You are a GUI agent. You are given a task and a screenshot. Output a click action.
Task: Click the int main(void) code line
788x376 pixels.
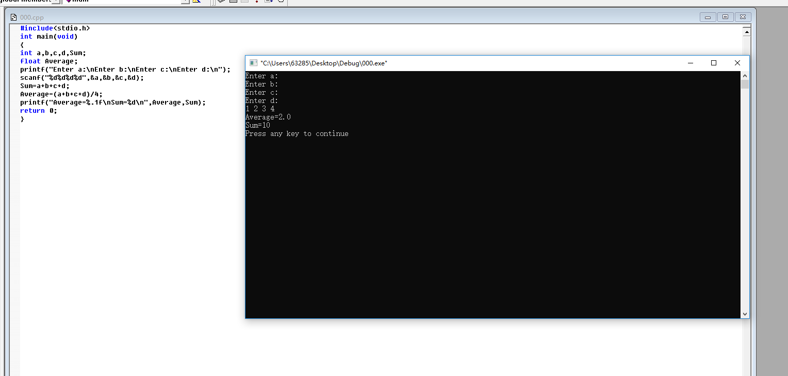[49, 37]
